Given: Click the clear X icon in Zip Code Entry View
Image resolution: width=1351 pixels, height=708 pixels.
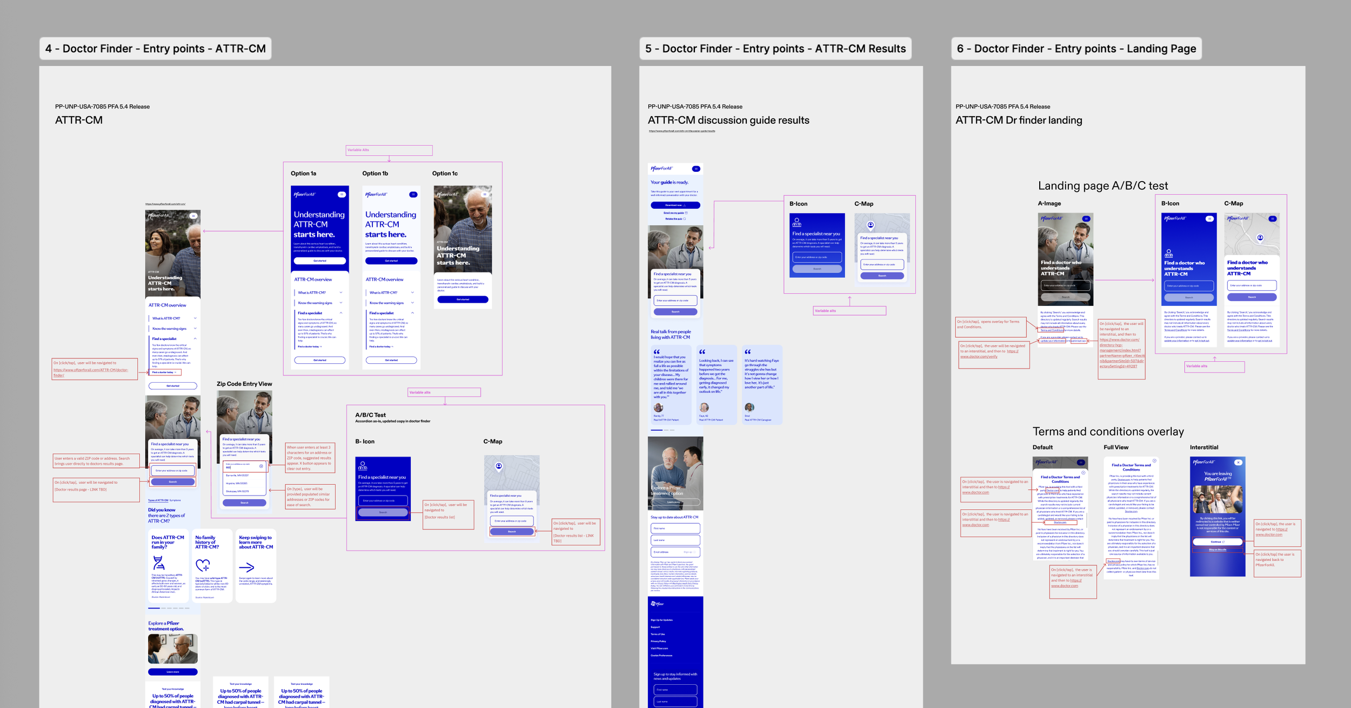Looking at the screenshot, I should (261, 466).
